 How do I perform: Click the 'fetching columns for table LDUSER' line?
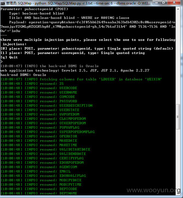[x=81, y=79]
